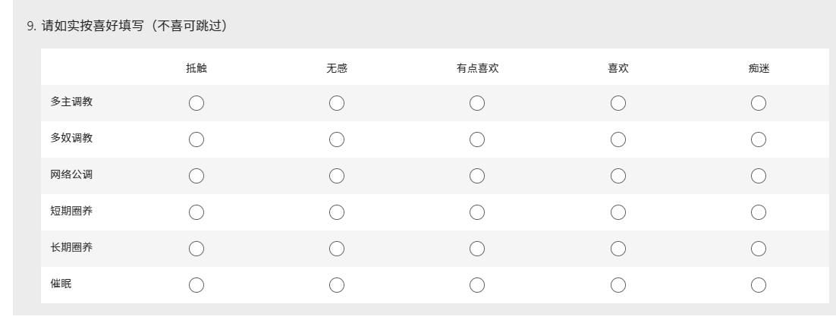836x326 pixels.
Task: Mark 痴迷 for 多主调教
Action: pyautogui.click(x=759, y=103)
